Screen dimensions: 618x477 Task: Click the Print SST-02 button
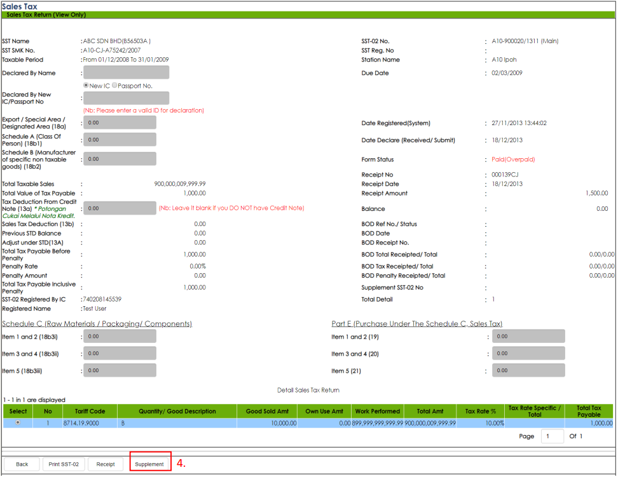[x=64, y=464]
